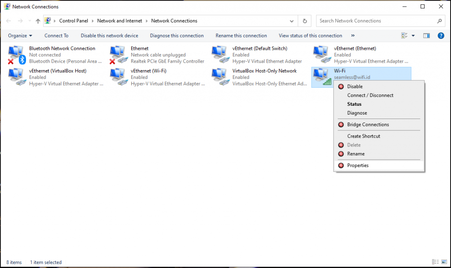Select the vEthernet (VirtualBox Host) adapter icon
Image resolution: width=451 pixels, height=268 pixels.
tap(17, 77)
